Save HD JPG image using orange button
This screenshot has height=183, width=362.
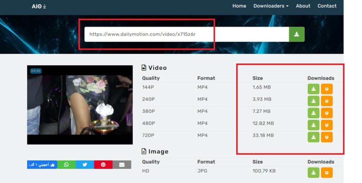click(x=327, y=173)
